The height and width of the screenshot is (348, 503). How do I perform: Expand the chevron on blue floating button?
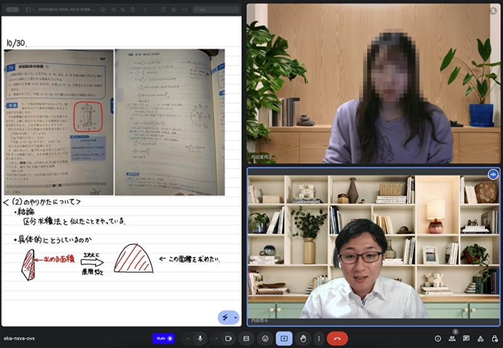tap(236, 318)
